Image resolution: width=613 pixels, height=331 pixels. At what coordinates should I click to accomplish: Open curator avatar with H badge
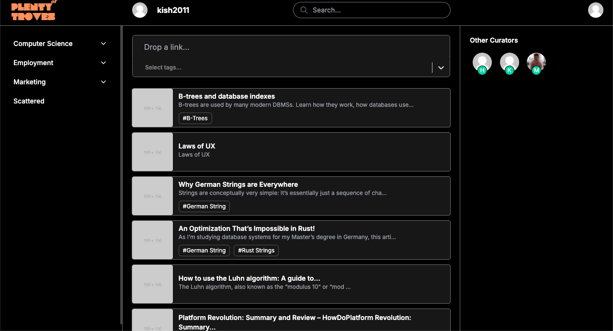[482, 63]
